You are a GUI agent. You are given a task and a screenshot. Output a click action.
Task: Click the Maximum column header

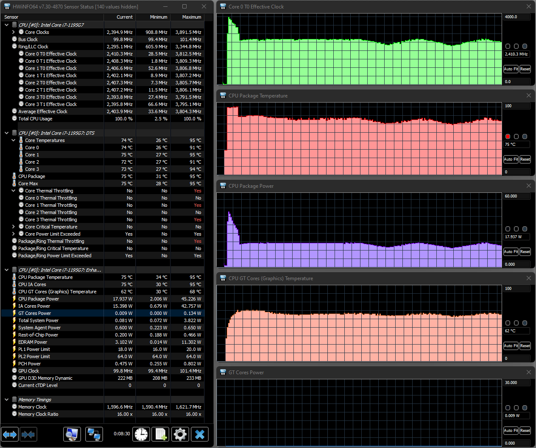pos(191,17)
